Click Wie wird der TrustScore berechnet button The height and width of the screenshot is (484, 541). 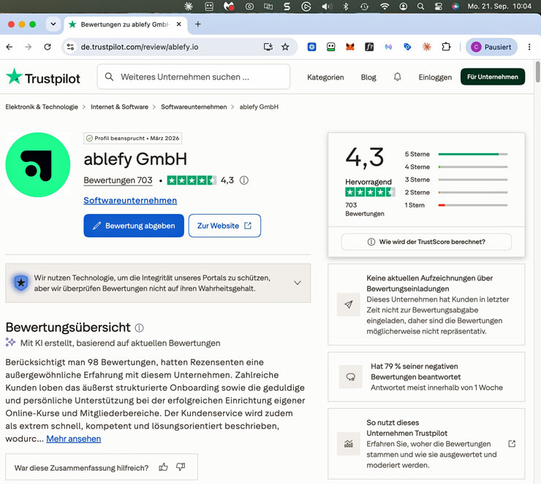point(426,242)
